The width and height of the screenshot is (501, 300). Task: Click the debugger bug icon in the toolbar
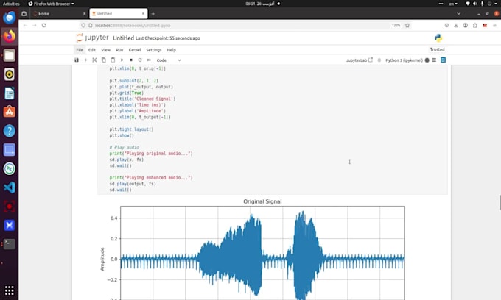coord(379,60)
